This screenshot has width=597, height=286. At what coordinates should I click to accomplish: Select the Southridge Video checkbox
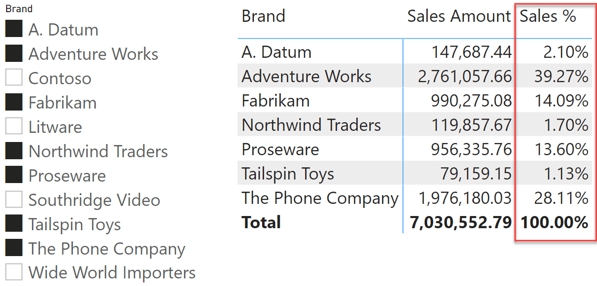(x=14, y=200)
